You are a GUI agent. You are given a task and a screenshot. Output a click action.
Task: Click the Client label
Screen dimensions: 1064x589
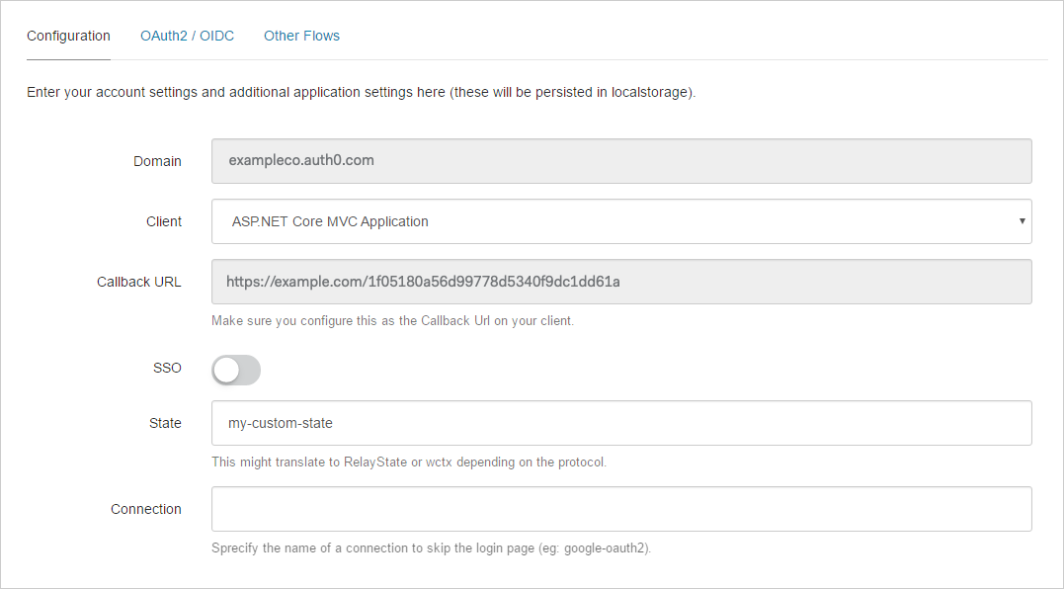[x=164, y=221]
